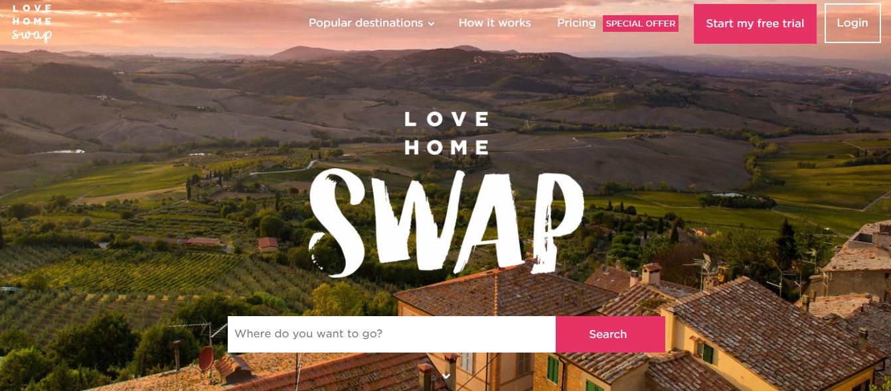
Task: Click the Love Home Swap logo in header
Action: click(x=32, y=23)
